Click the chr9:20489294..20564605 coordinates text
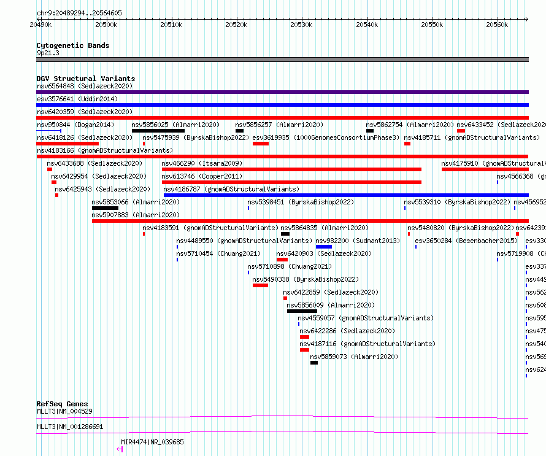Viewport: 546px width, 456px height. [79, 13]
